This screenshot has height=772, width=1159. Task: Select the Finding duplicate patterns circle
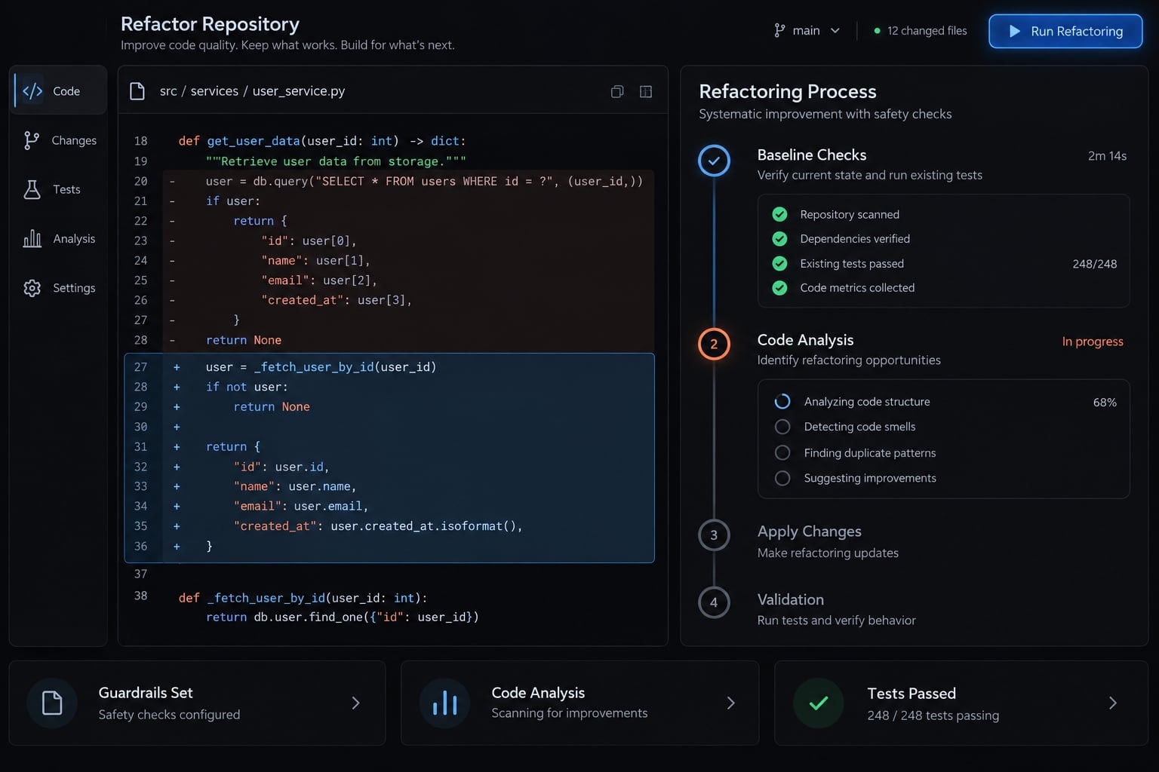(x=782, y=452)
